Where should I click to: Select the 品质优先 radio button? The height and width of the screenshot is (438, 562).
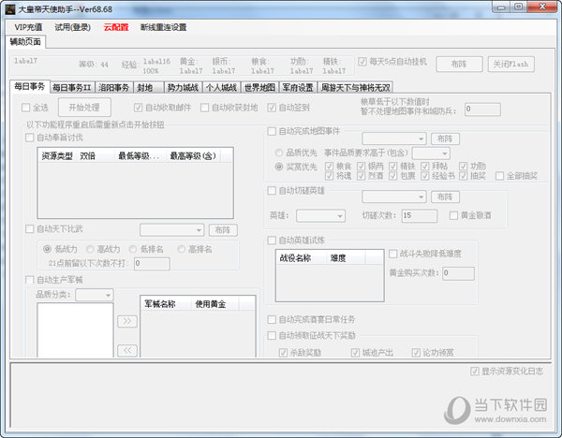coord(296,153)
